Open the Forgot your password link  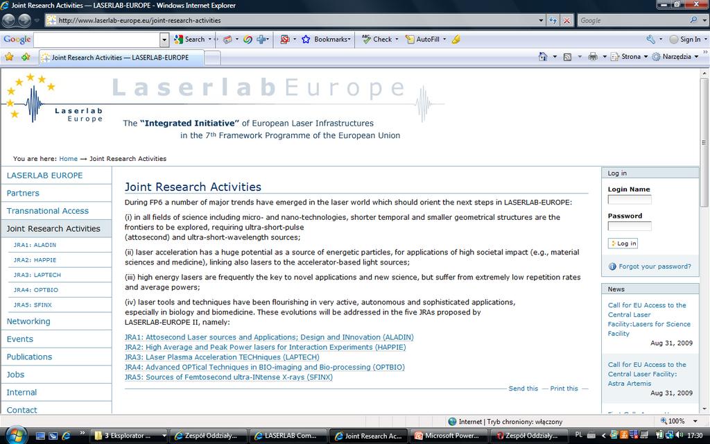[x=655, y=266]
